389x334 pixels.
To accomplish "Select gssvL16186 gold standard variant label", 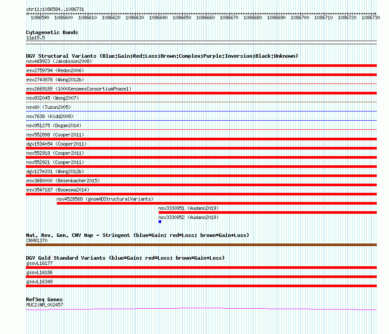I will pyautogui.click(x=39, y=272).
